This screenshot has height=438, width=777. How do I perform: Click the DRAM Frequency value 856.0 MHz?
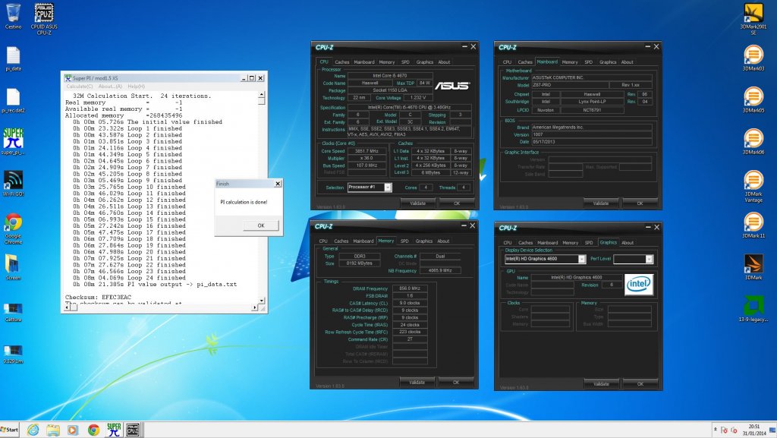point(410,288)
